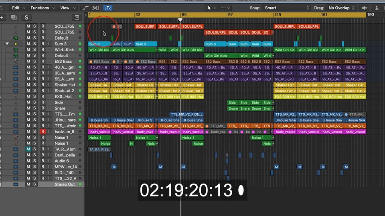The height and width of the screenshot is (216, 385).
Task: Record-enable the SLD..._140 track
Action: (43, 172)
